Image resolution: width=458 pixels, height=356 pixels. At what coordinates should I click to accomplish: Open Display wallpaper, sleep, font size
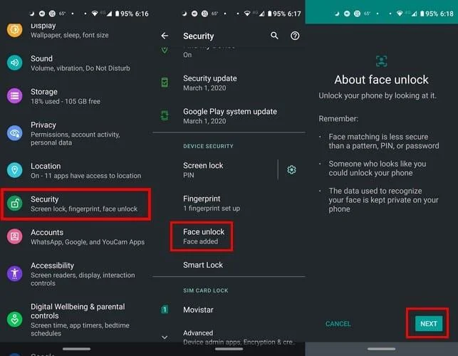(x=76, y=31)
